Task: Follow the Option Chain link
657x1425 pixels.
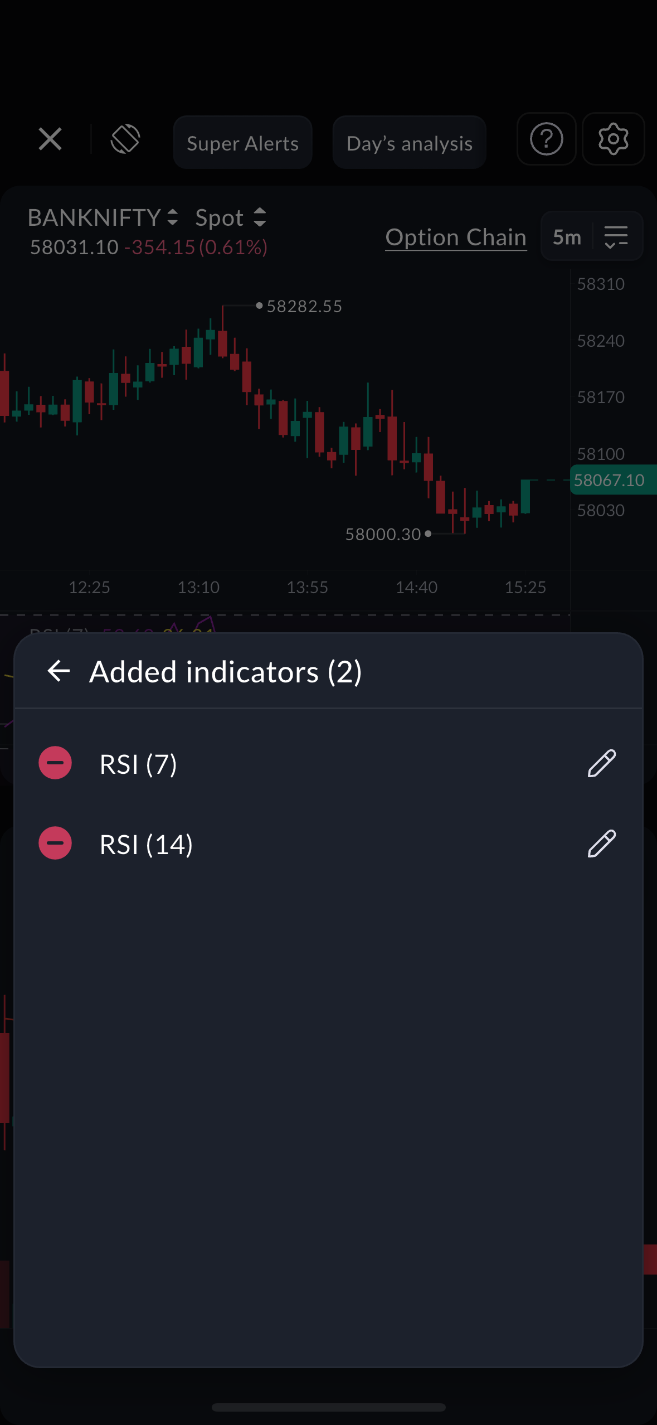Action: pyautogui.click(x=456, y=237)
